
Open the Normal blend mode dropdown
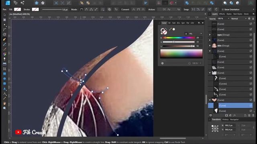click(239, 19)
